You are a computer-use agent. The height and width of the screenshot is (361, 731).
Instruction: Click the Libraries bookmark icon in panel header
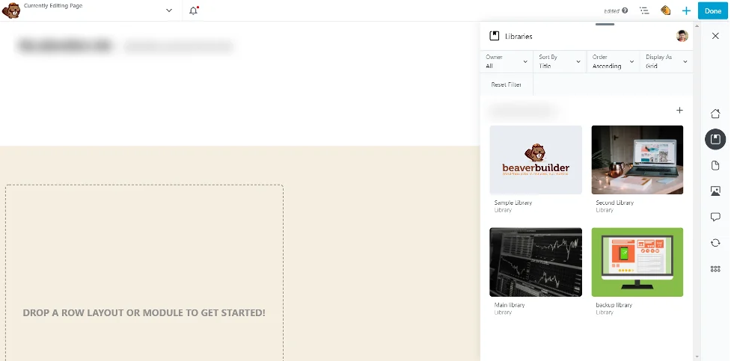click(494, 36)
